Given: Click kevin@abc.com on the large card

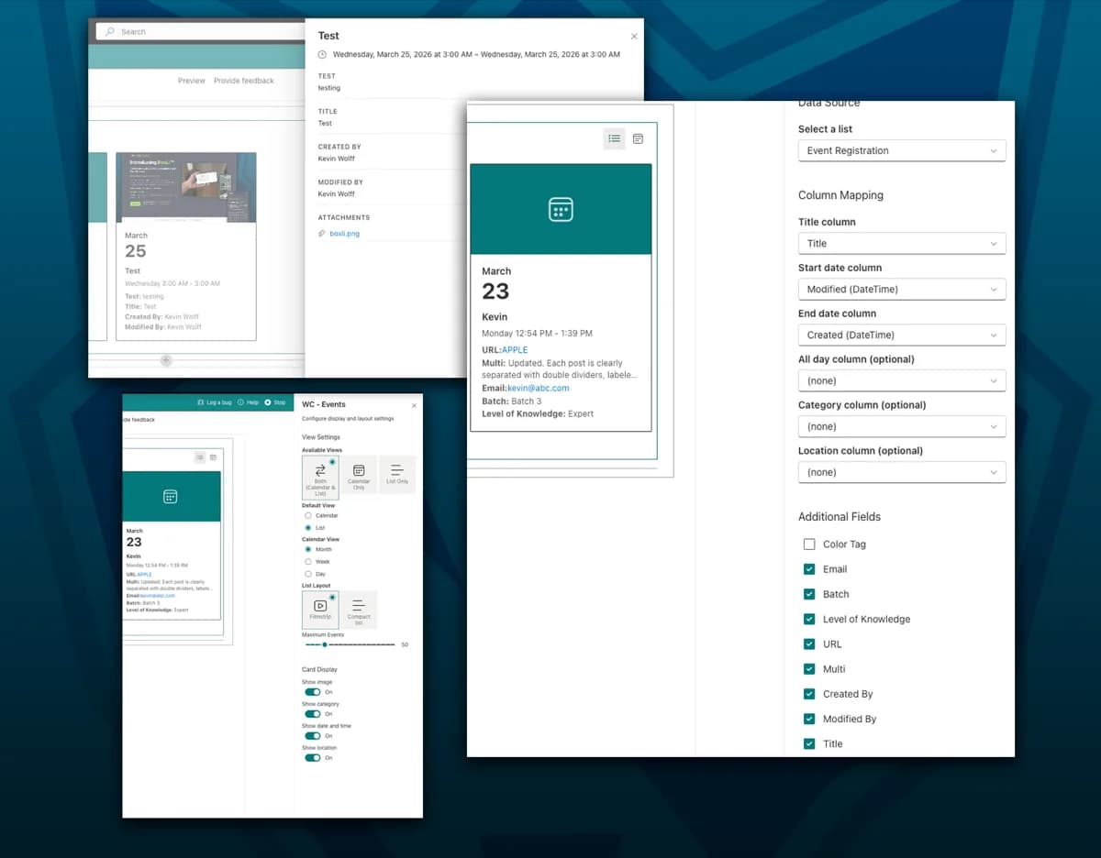Looking at the screenshot, I should (539, 389).
